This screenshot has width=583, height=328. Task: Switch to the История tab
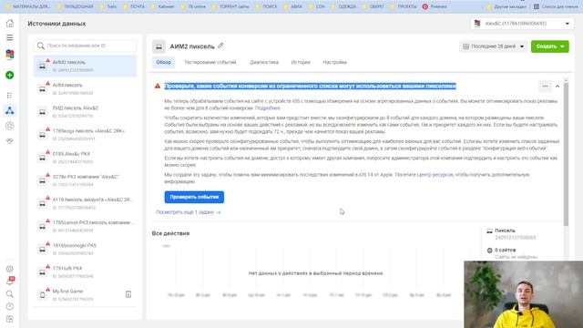[301, 62]
